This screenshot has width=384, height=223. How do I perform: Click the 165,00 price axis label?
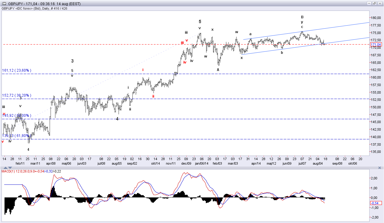pyautogui.click(x=376, y=63)
